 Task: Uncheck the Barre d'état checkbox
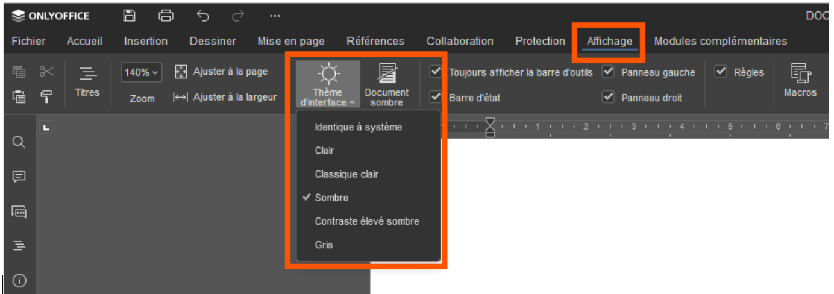pos(435,96)
